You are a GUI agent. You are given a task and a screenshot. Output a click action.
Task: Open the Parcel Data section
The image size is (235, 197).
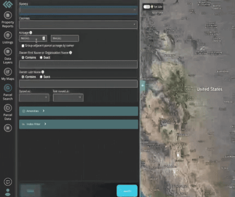coord(8,112)
